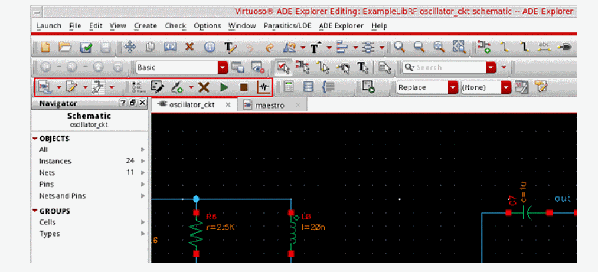Close the Navigator panel
The width and height of the screenshot is (598, 272).
tap(142, 103)
